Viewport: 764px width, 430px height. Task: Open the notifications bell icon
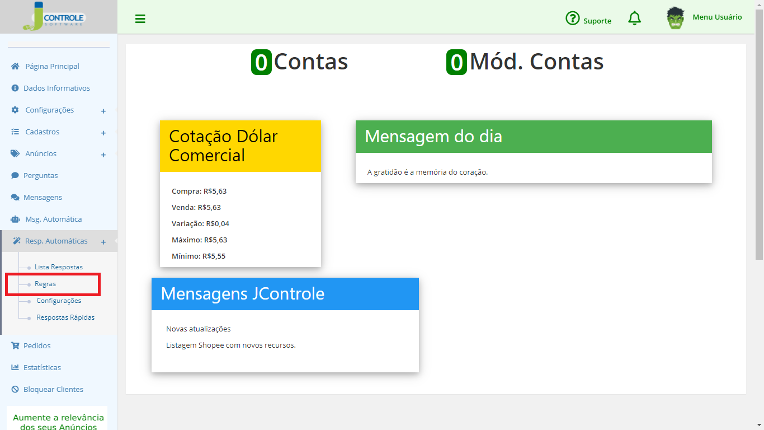634,18
